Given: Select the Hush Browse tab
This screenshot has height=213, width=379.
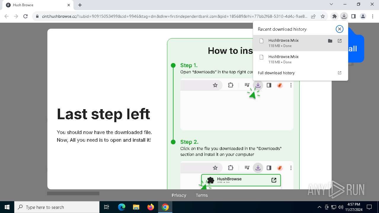Looking at the screenshot, I should point(38,5).
